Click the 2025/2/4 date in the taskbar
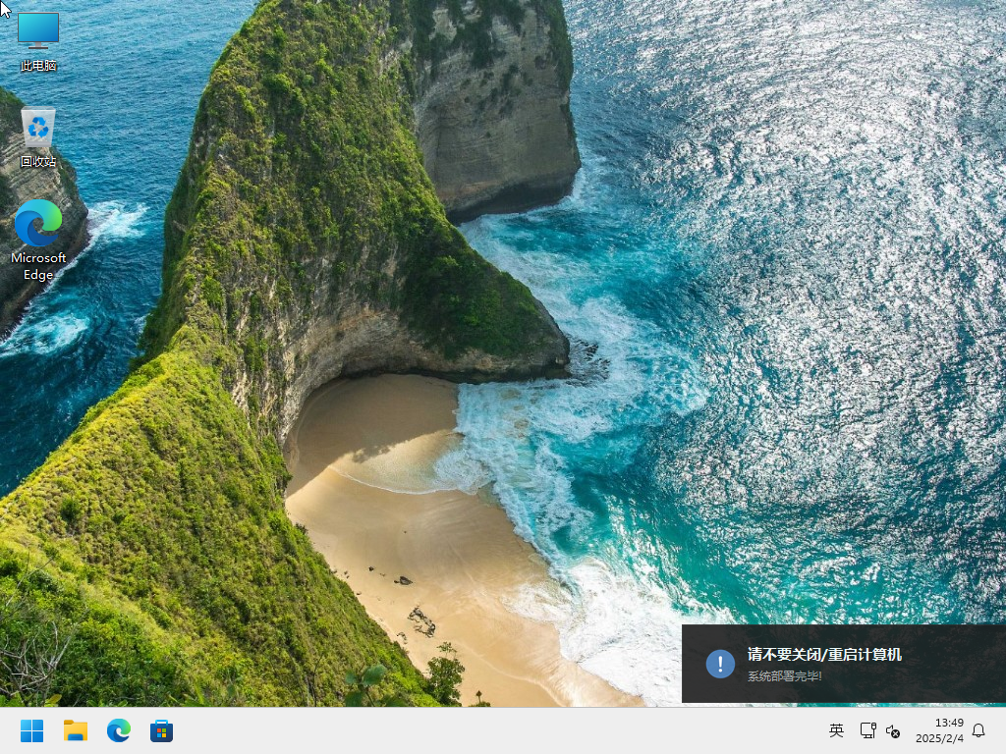Viewport: 1006px width, 754px height. [x=940, y=738]
